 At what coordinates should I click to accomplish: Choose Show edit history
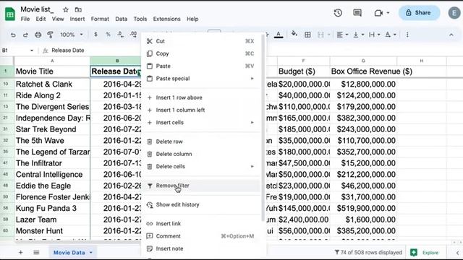point(201,204)
